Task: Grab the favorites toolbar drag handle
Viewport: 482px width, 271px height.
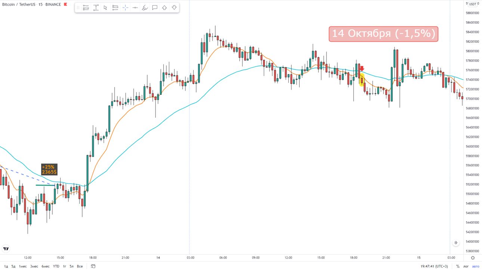Action: click(78, 7)
